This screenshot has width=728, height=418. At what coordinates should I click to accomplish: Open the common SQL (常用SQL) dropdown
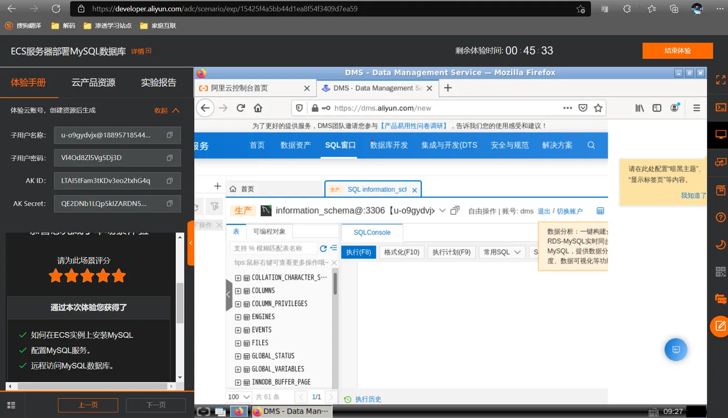[502, 252]
